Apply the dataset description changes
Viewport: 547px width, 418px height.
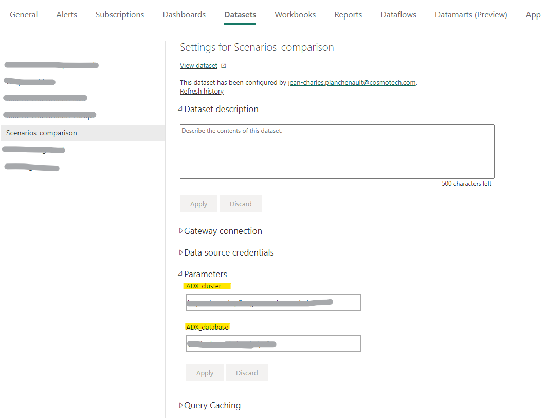(198, 203)
